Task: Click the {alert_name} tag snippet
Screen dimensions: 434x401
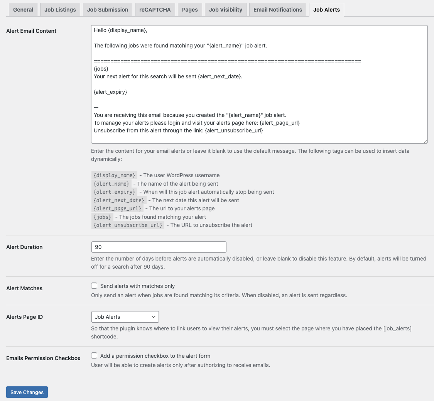Action: [x=111, y=183]
